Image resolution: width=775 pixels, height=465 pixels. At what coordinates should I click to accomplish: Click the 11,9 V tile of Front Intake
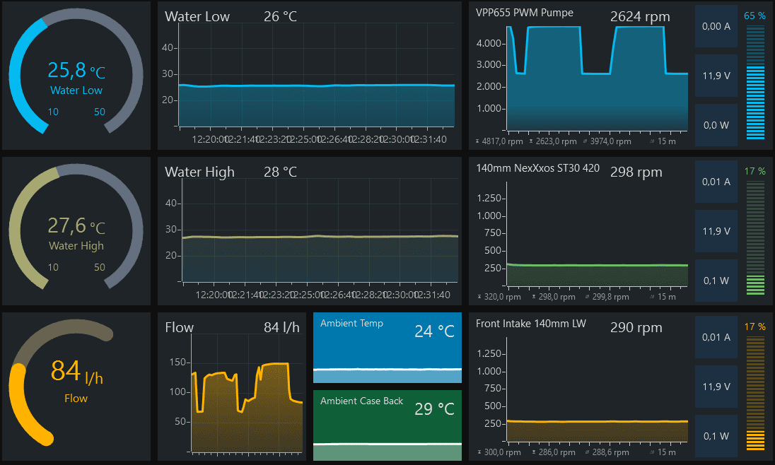tap(716, 387)
